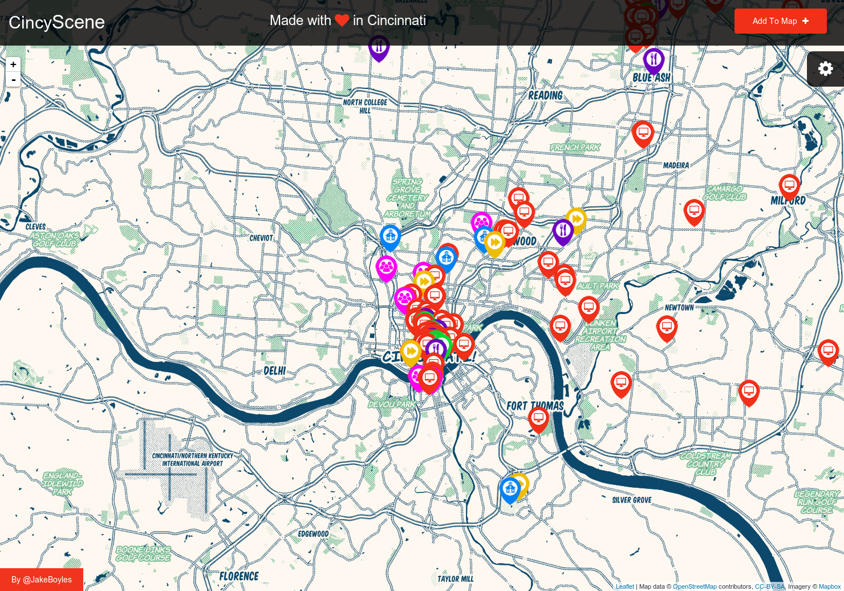Select the red monitor marker near Madeira
The image size is (844, 591).
pos(693,210)
